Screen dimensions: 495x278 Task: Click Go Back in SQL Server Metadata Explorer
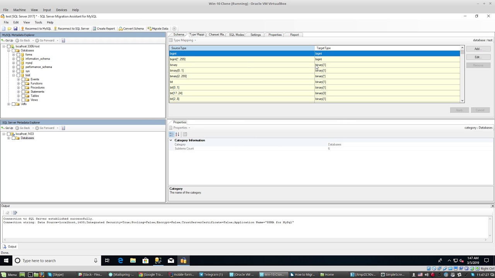22,128
